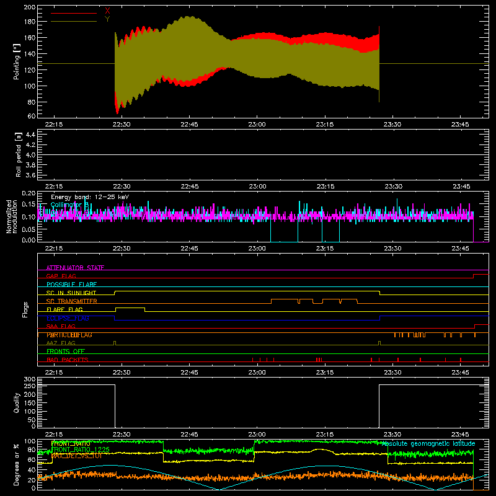The image size is (496, 496).
Task: Click the orange MAX_DET_VS_TOT legend label
Action: pos(76,456)
